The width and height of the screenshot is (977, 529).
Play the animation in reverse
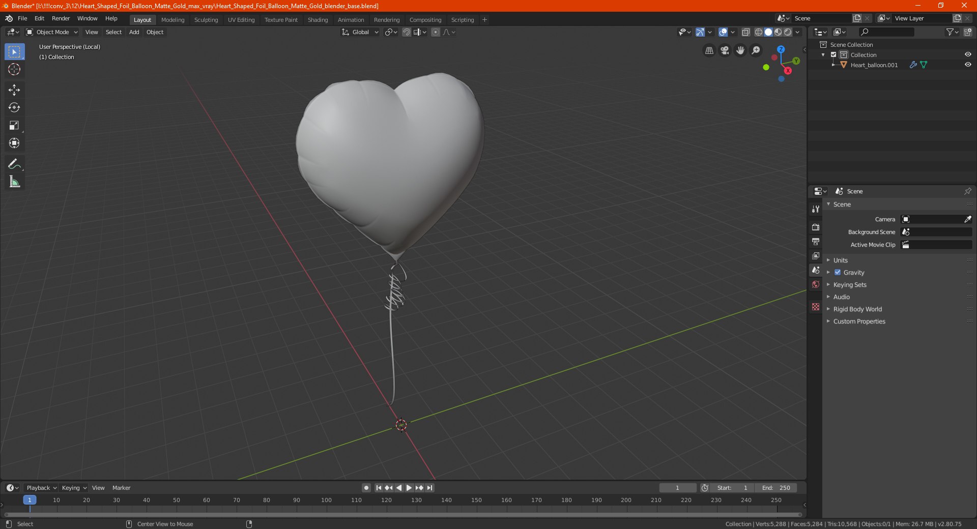(x=399, y=488)
